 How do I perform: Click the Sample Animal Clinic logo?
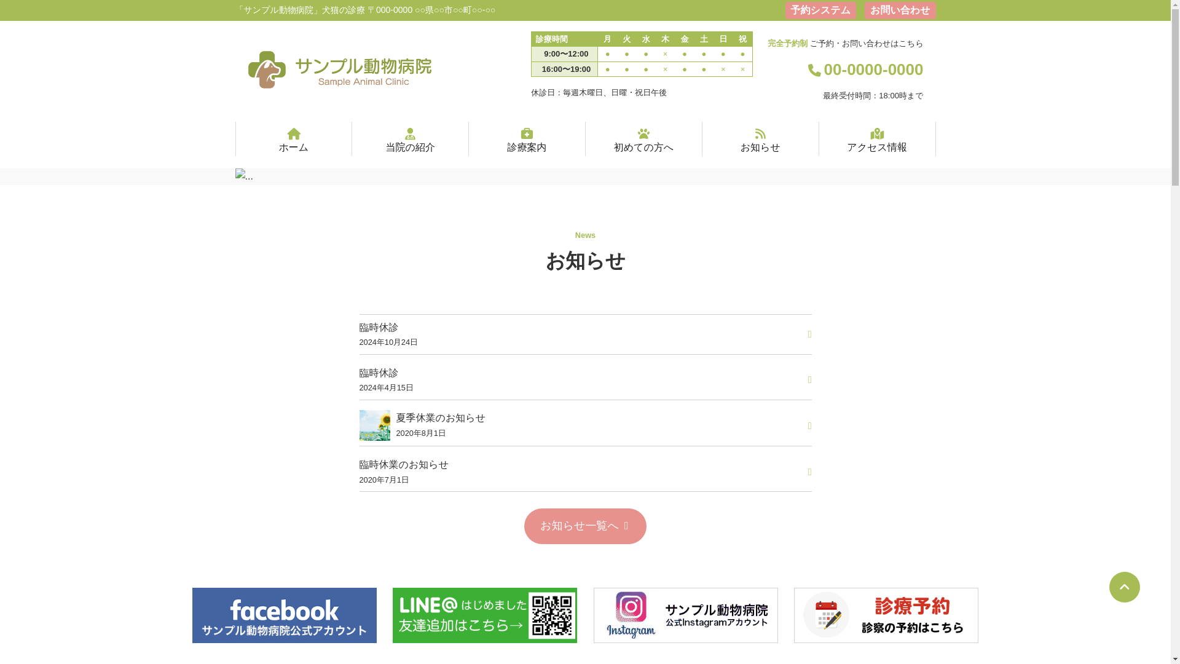click(339, 69)
